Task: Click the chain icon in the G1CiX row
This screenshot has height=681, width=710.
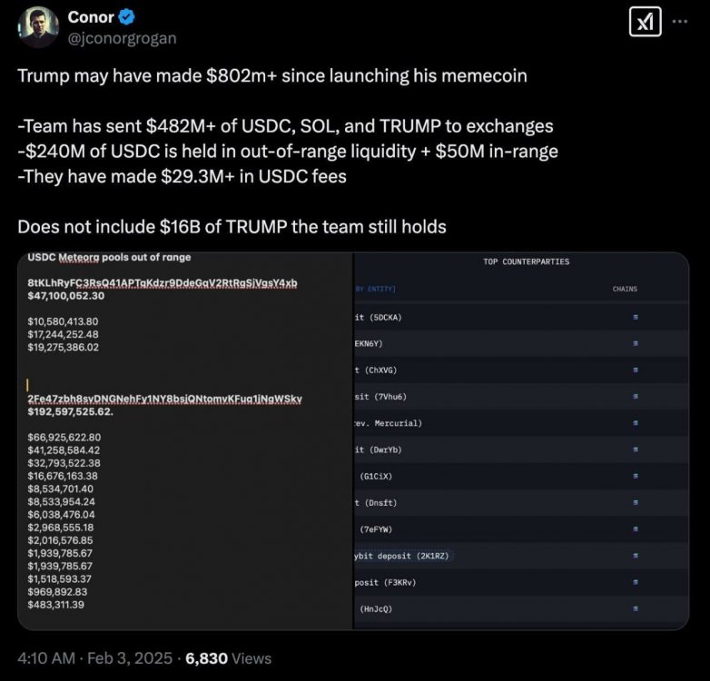Action: [636, 476]
